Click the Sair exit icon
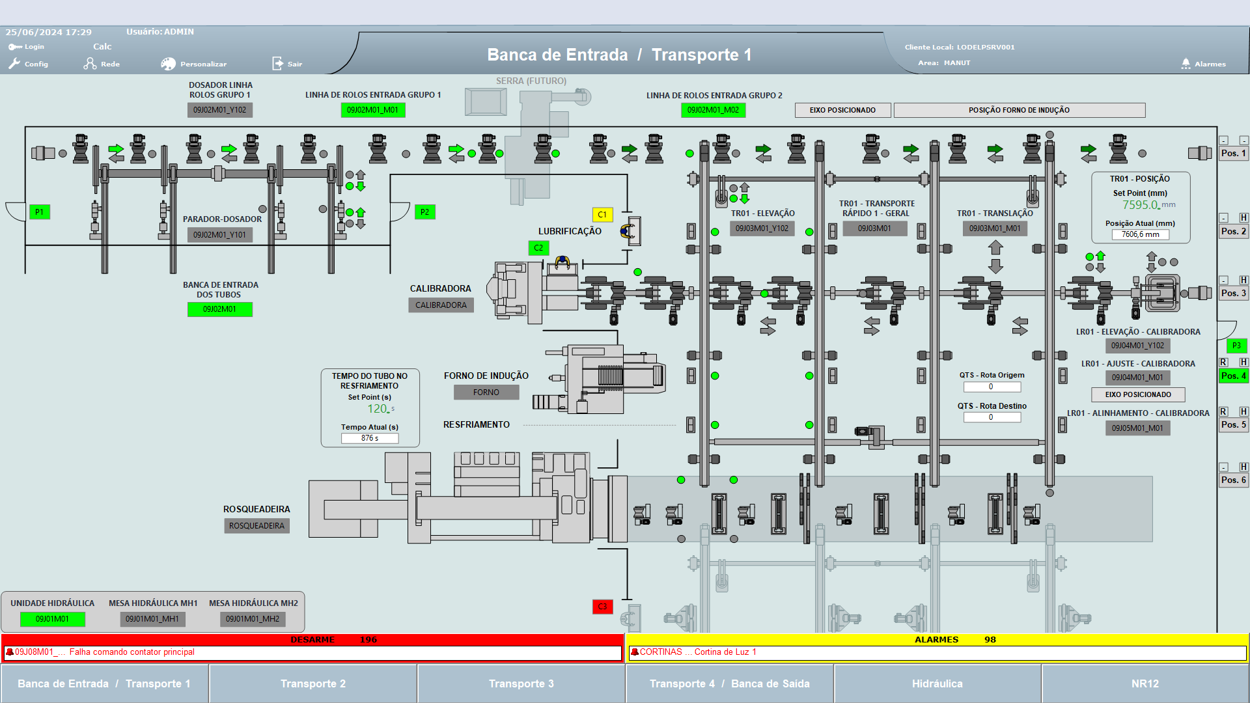 pos(278,64)
